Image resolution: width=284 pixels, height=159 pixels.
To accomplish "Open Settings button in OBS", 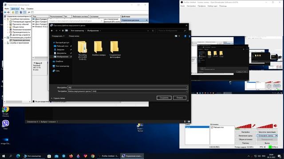I will tap(245, 132).
